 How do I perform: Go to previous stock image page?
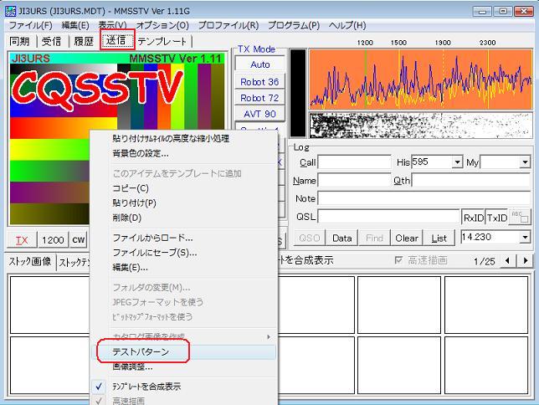(508, 260)
